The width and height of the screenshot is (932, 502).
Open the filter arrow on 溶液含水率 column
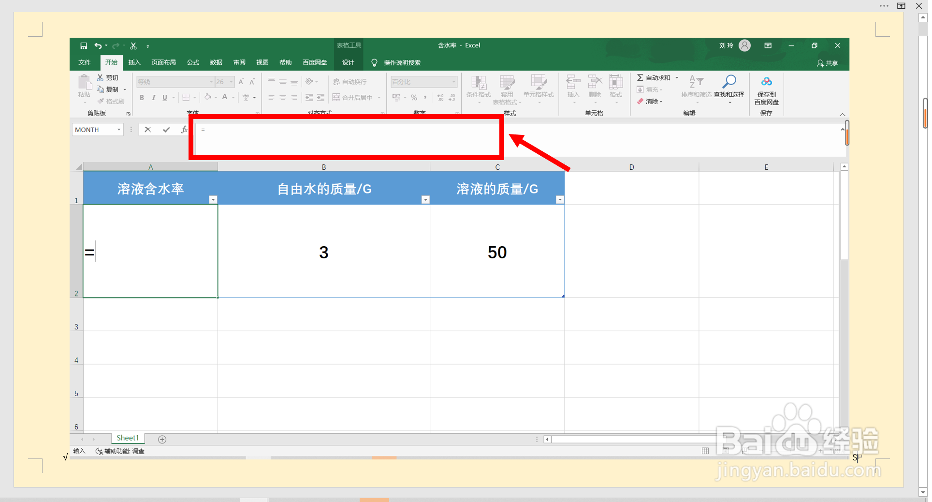[213, 199]
